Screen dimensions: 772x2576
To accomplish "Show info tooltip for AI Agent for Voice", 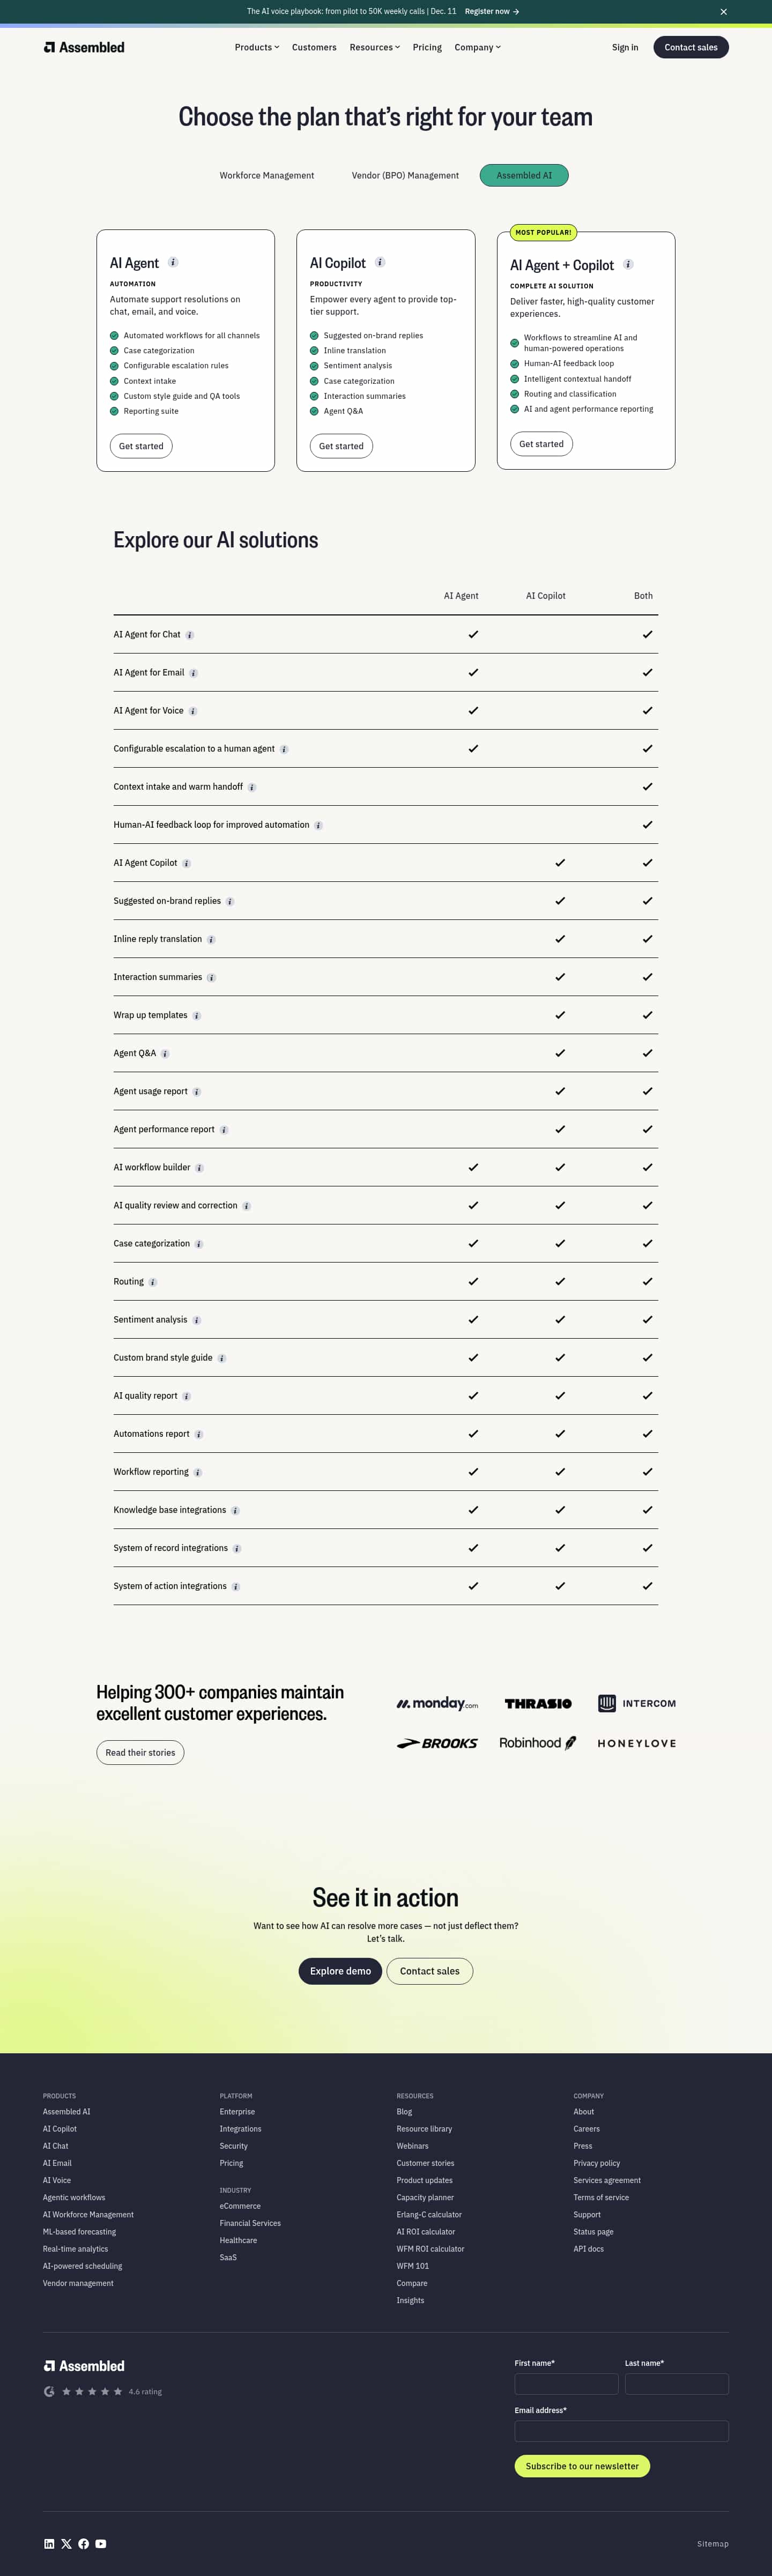I will tap(193, 711).
